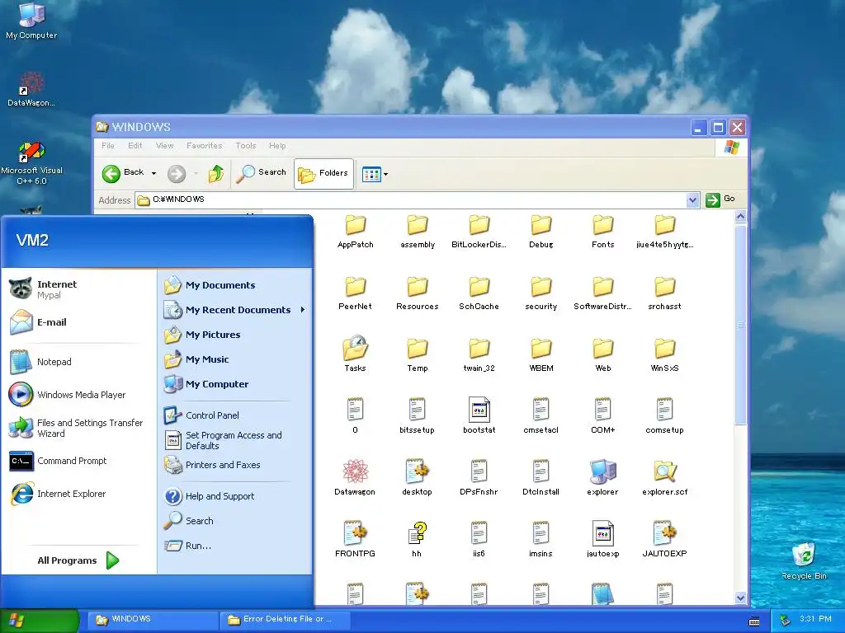Viewport: 845px width, 633px height.
Task: Select Microsoft Visual C++ 6.0 desktop shortcut
Action: [x=31, y=163]
